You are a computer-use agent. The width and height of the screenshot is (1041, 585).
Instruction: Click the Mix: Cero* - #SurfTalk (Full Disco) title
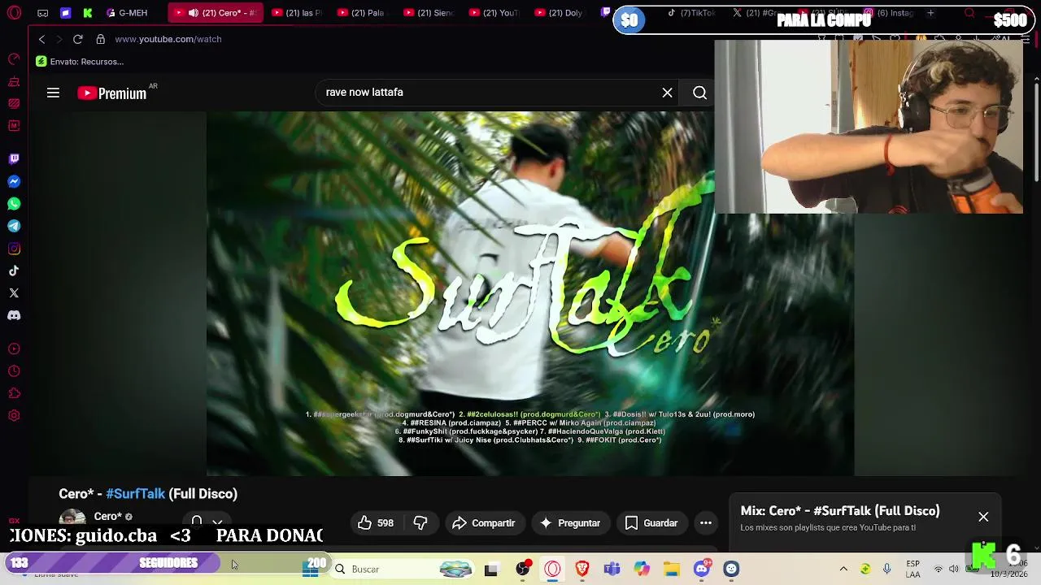coord(840,511)
